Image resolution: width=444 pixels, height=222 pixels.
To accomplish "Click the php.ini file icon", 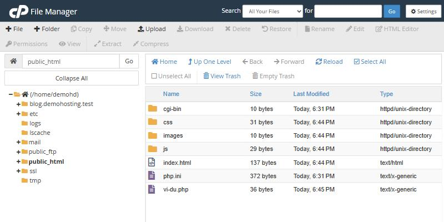I will click(x=152, y=175).
